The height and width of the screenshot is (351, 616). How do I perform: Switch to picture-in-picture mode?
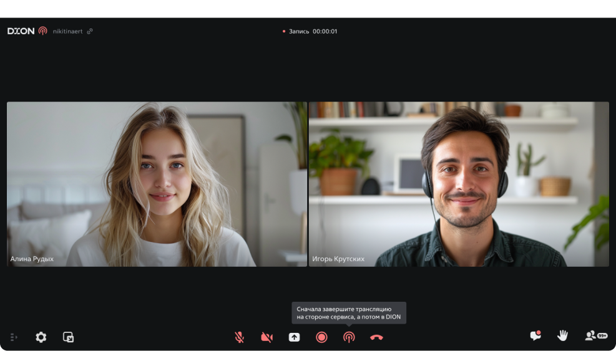click(x=69, y=337)
